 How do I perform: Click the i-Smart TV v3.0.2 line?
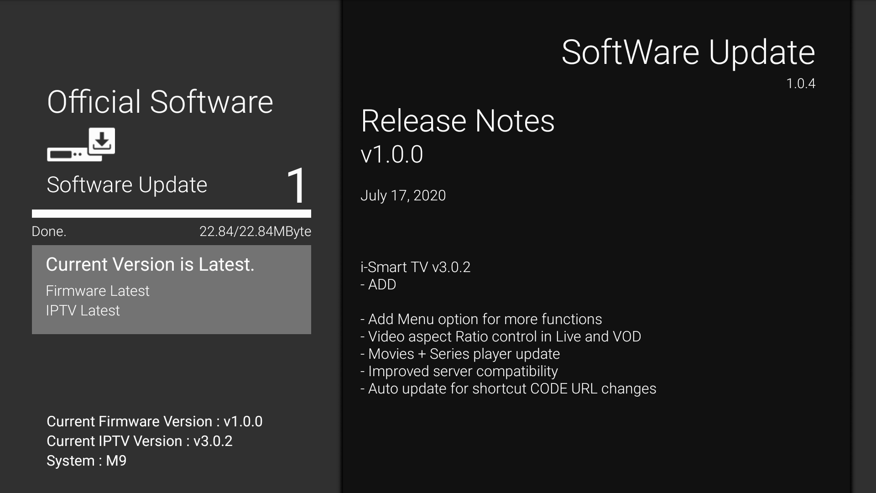point(415,267)
